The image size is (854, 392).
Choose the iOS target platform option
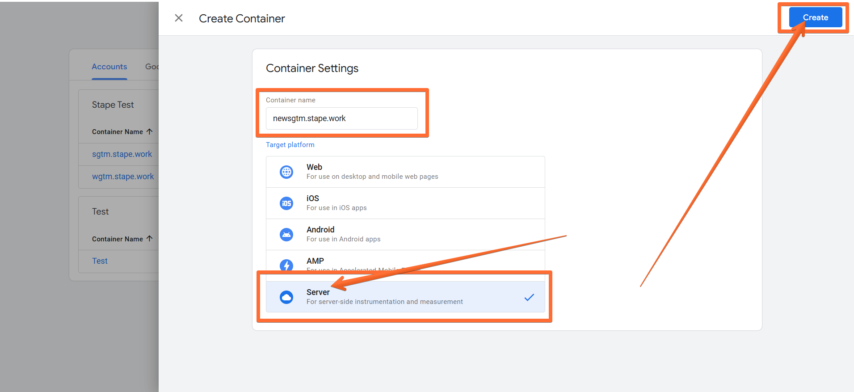tap(405, 203)
